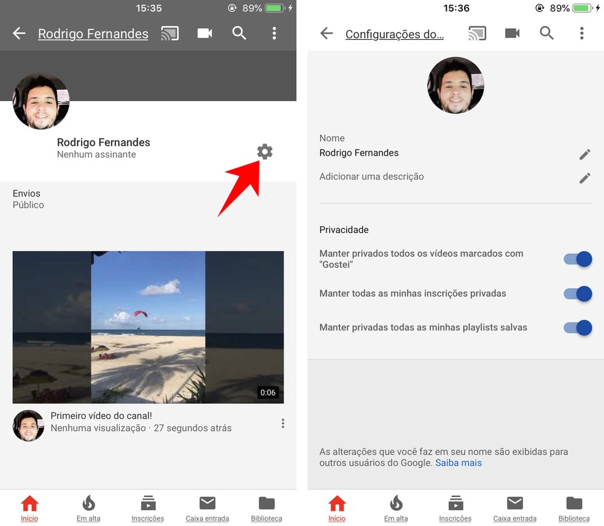Open three-dot overflow menu on channel screen
The height and width of the screenshot is (526, 604).
[274, 34]
